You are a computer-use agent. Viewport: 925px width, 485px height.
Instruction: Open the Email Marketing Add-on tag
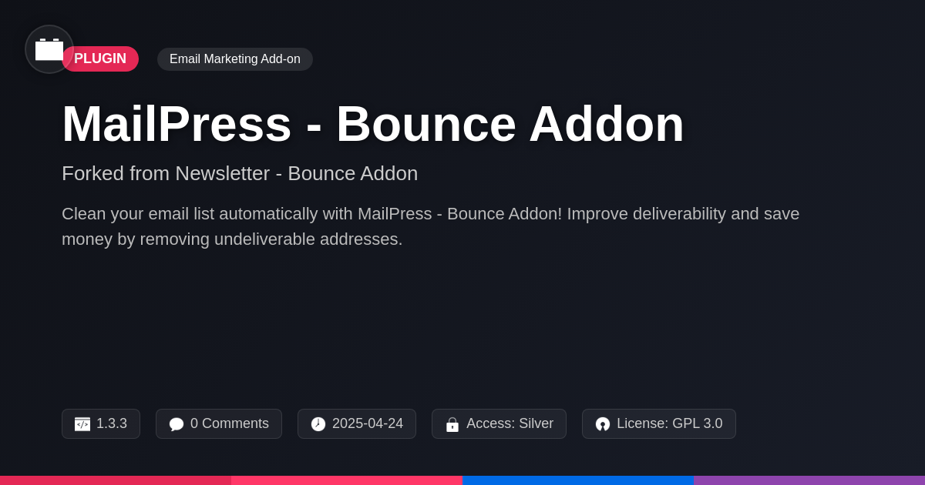[x=235, y=59]
